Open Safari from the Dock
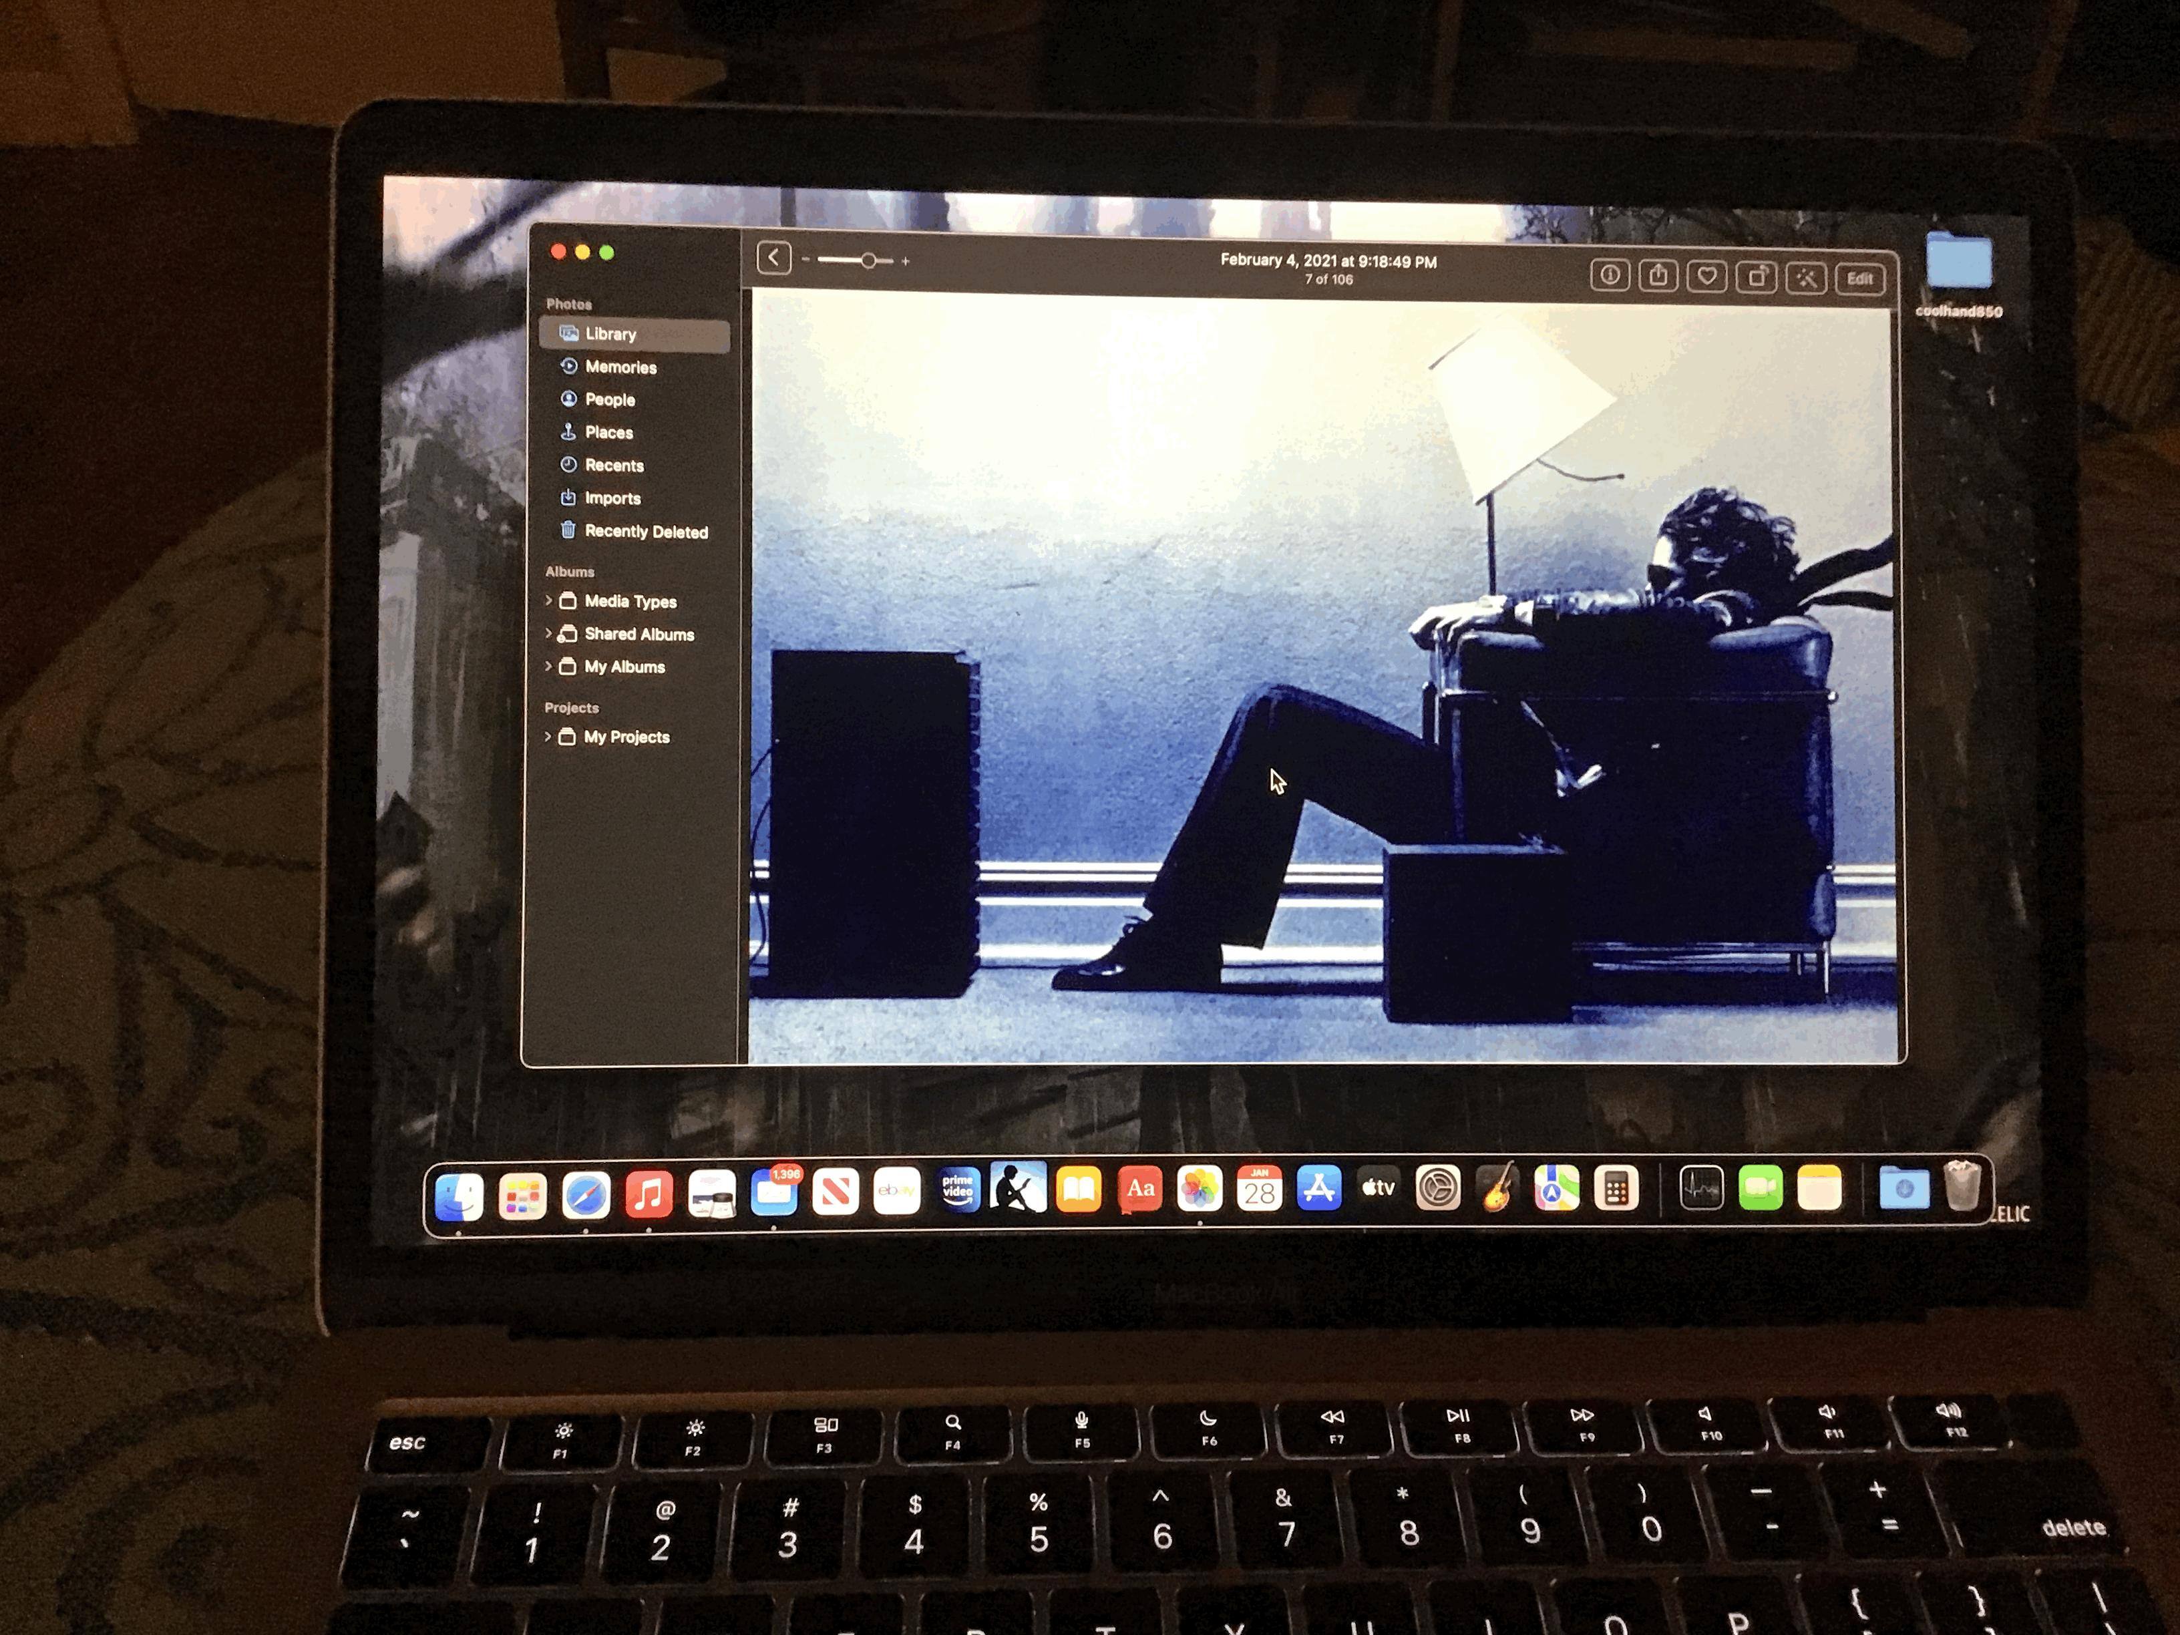The image size is (2180, 1635). (585, 1196)
